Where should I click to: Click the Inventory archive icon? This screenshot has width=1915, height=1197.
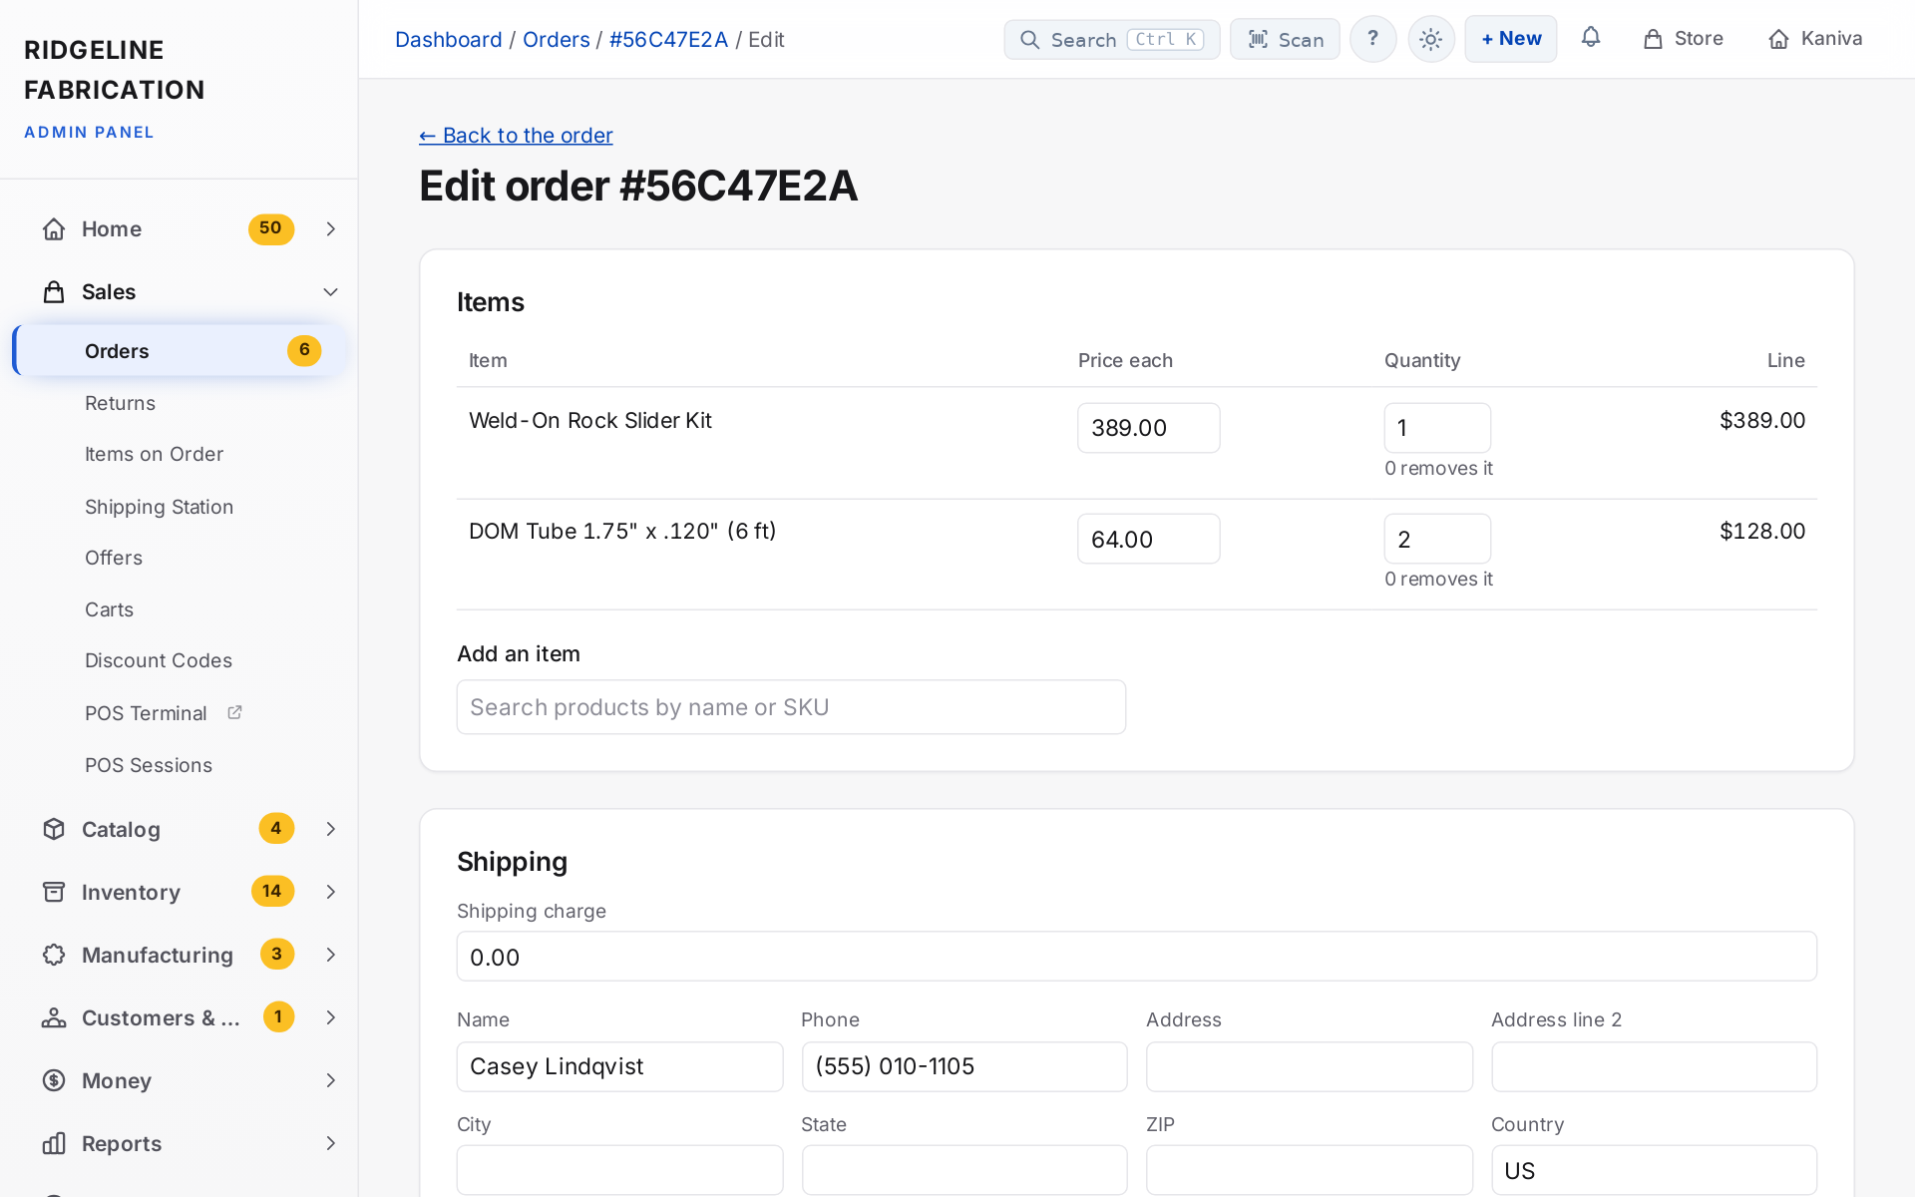tap(54, 892)
